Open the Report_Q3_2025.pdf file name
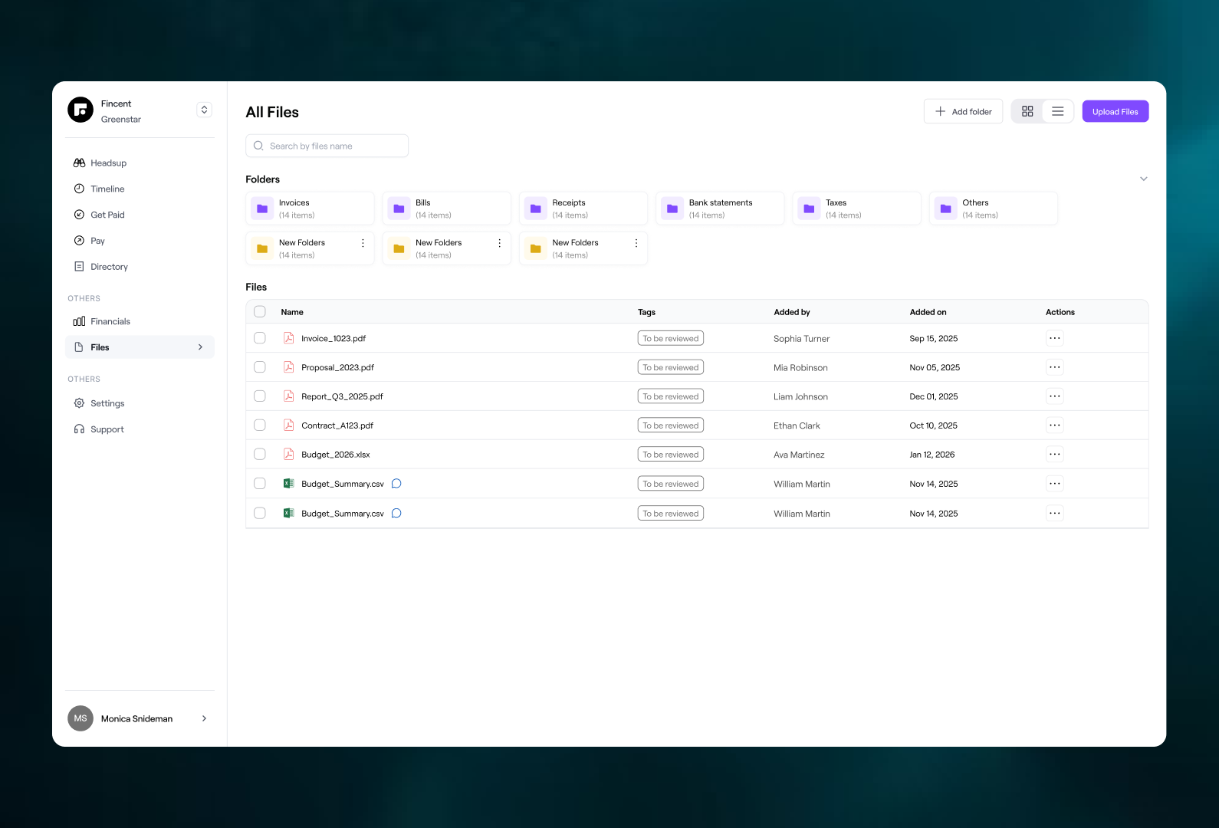 (342, 396)
